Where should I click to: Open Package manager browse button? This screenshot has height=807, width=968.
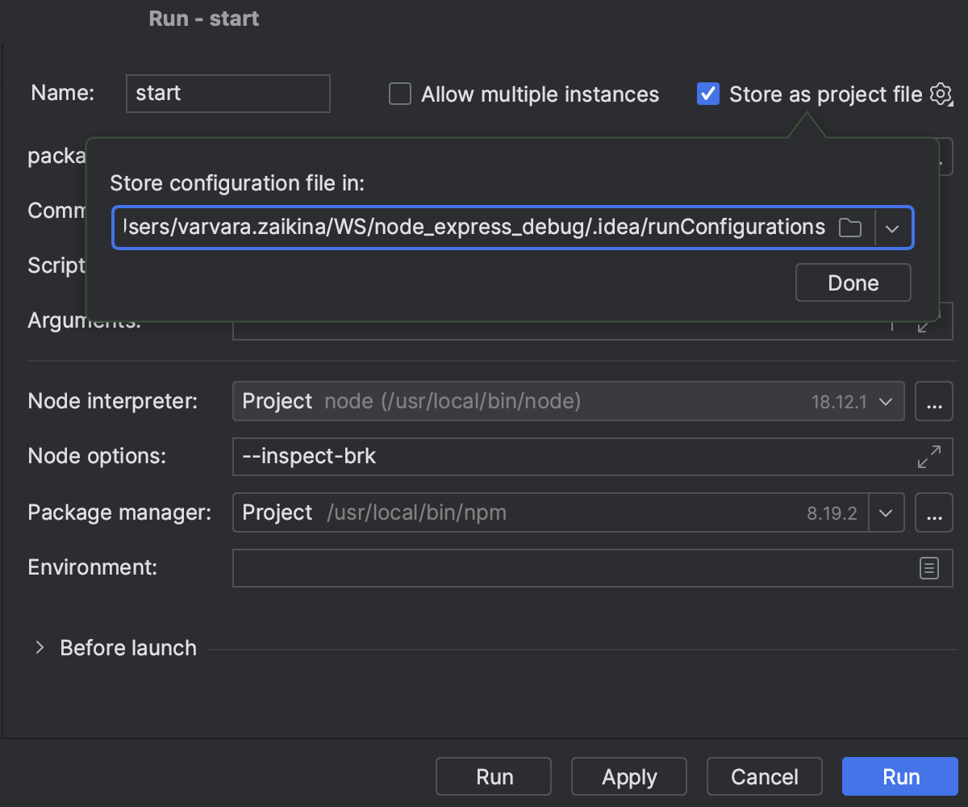point(934,512)
